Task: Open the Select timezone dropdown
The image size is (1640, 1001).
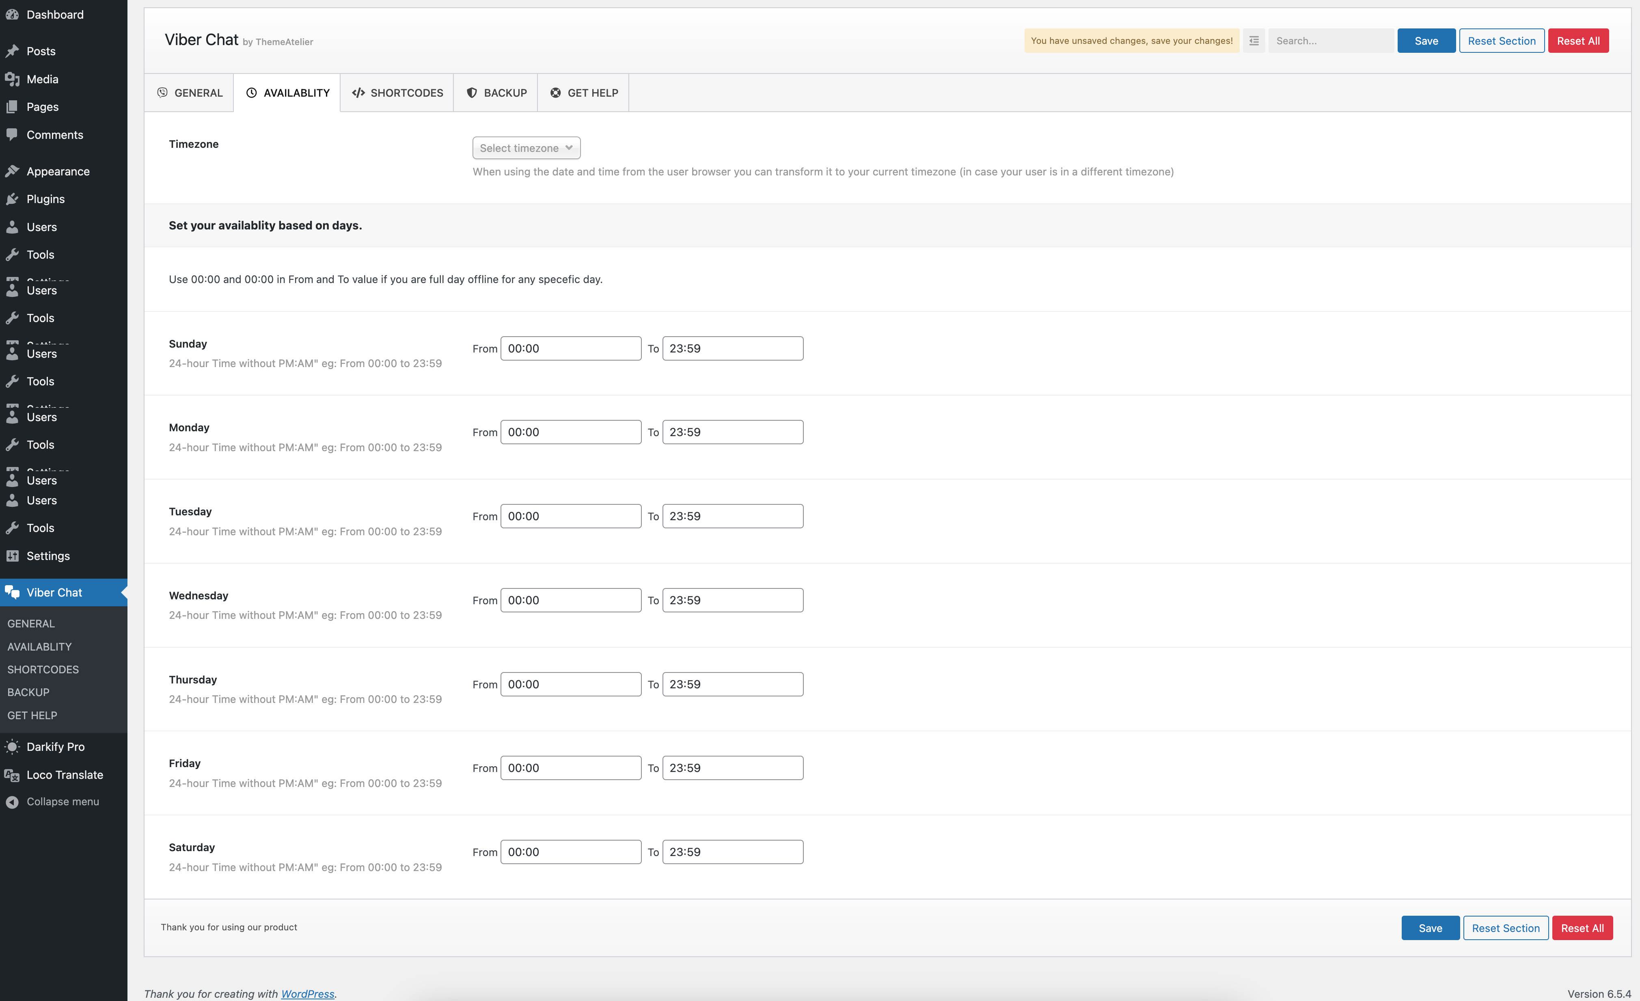Action: 526,148
